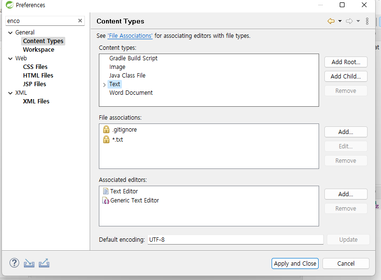This screenshot has width=381, height=280.
Task: Collapse the Web tree node
Action: pos(10,58)
